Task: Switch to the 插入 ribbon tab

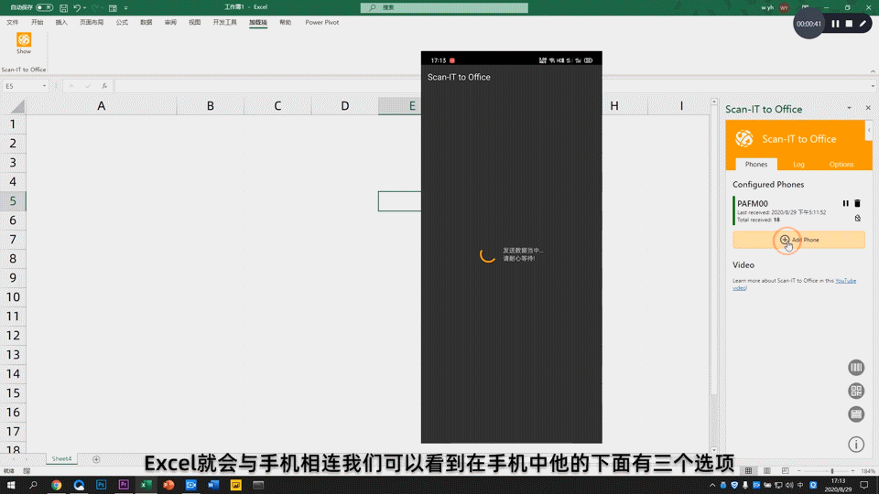Action: [x=61, y=22]
